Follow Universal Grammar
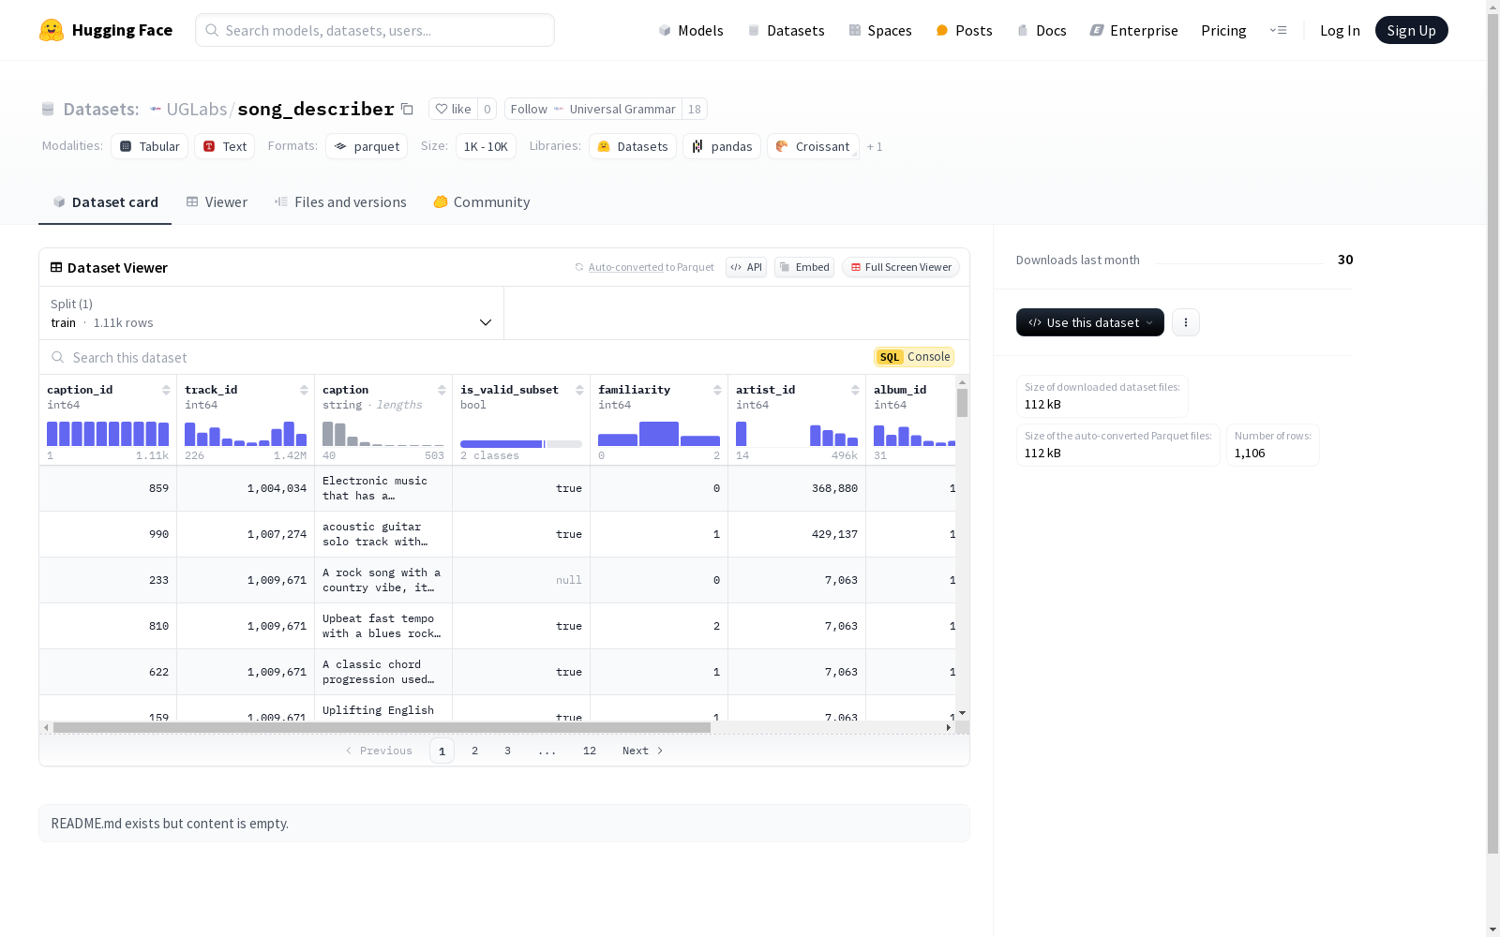This screenshot has height=937, width=1500. tap(592, 109)
